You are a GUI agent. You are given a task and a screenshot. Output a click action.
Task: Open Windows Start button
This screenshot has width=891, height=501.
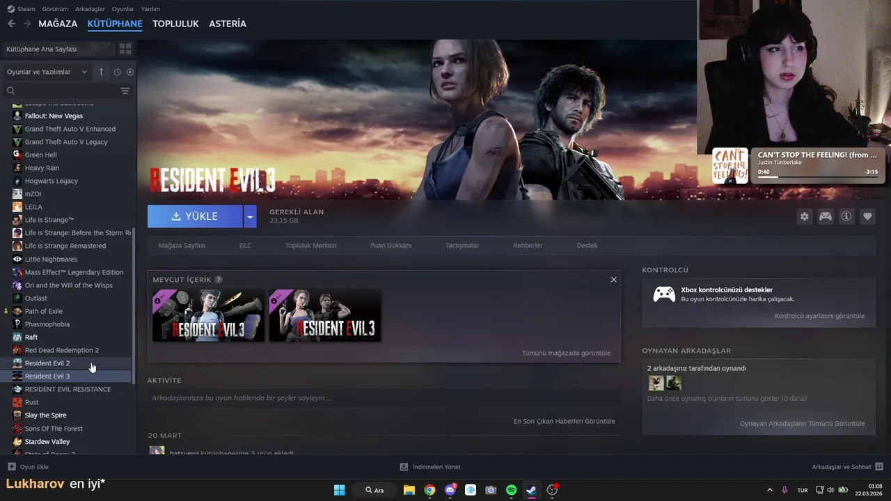click(339, 490)
